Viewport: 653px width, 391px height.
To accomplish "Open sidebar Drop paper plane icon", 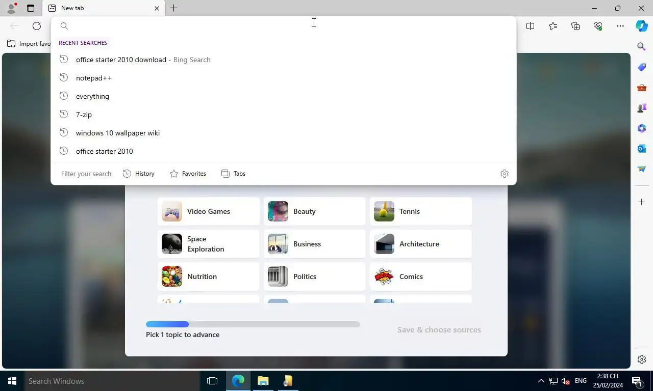I will click(642, 169).
